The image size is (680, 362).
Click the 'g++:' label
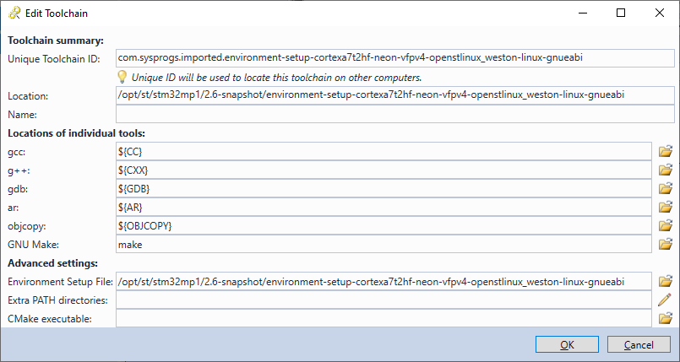point(19,170)
